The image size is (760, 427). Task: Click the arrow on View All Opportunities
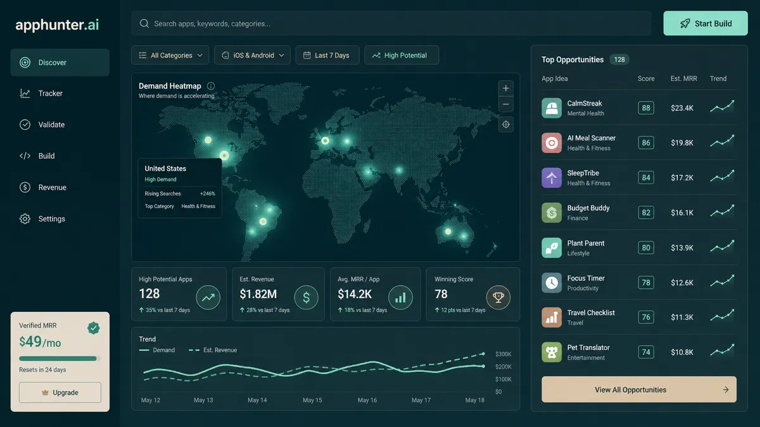coord(726,390)
